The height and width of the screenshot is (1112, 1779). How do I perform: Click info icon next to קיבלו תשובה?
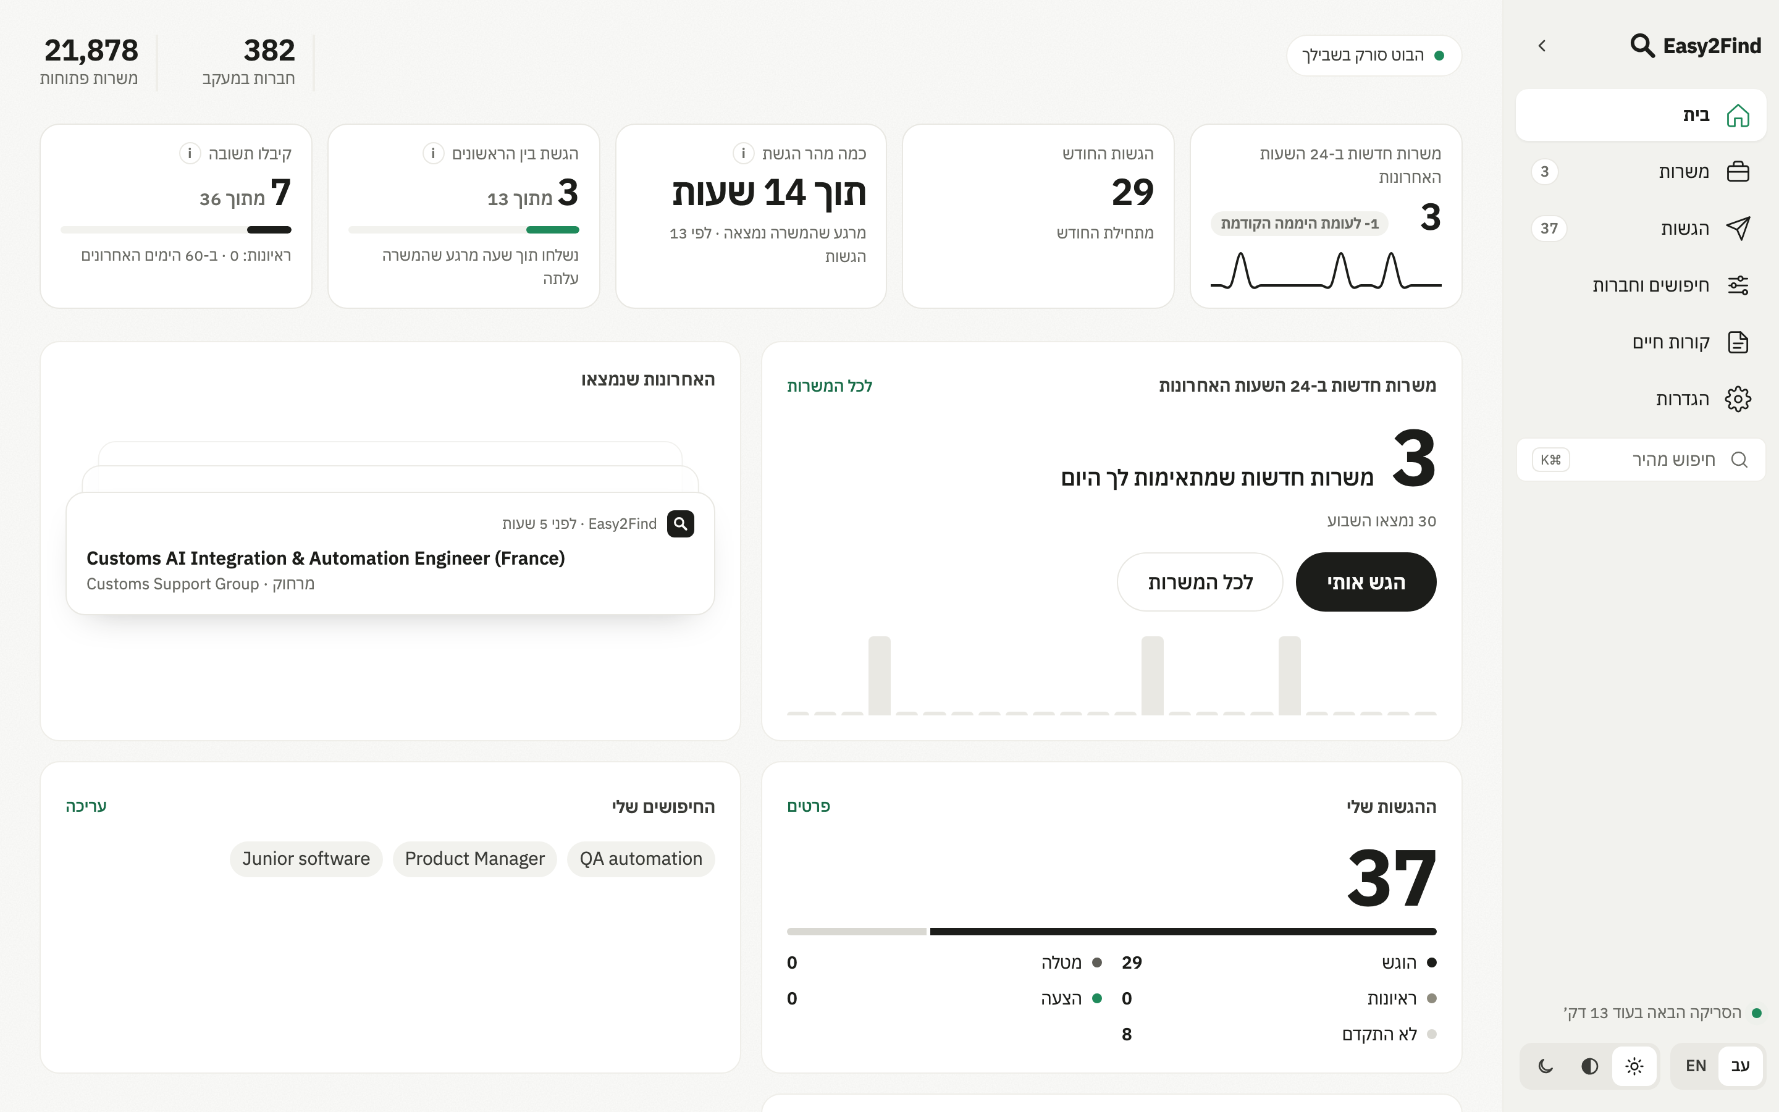coord(190,153)
